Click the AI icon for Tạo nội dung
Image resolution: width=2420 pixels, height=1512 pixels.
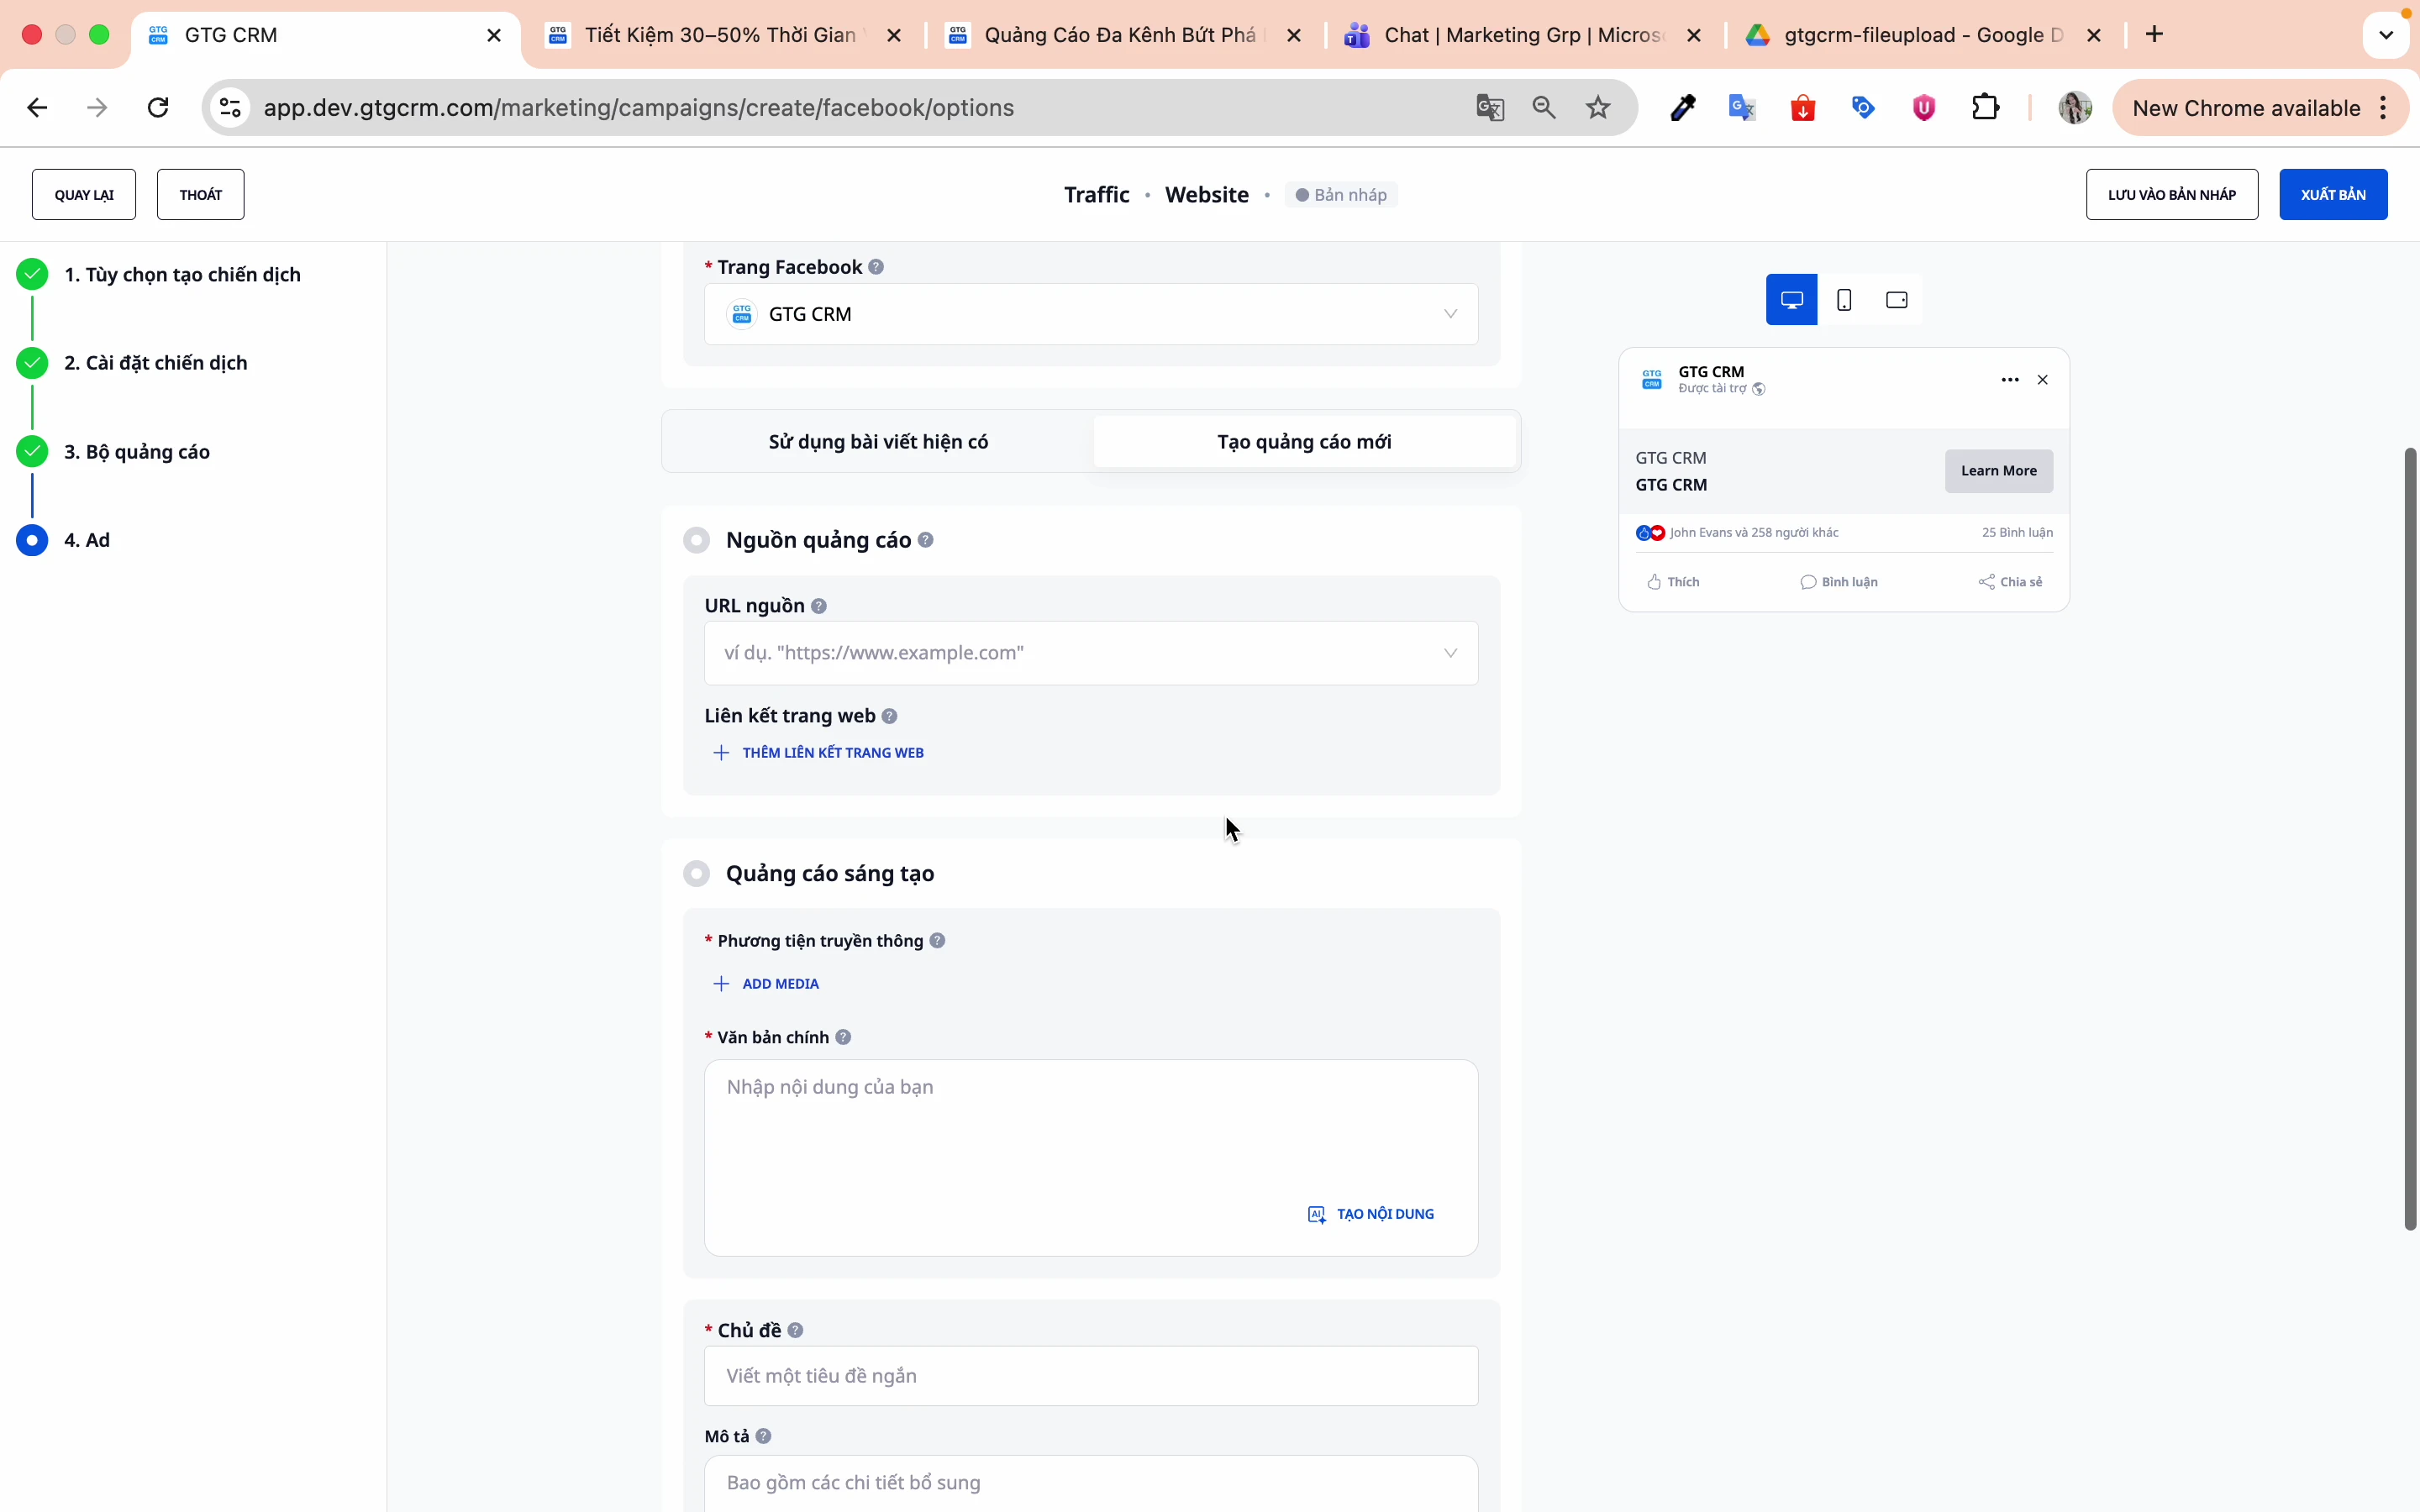click(x=1317, y=1214)
